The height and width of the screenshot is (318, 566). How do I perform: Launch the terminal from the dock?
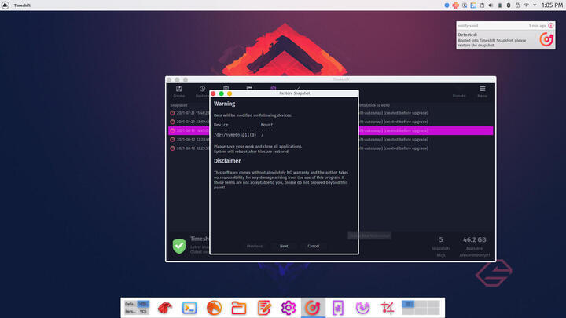[x=189, y=308]
